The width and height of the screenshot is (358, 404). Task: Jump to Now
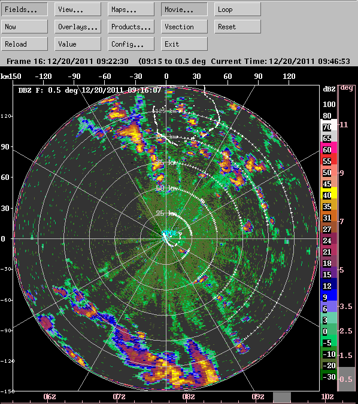(25, 27)
